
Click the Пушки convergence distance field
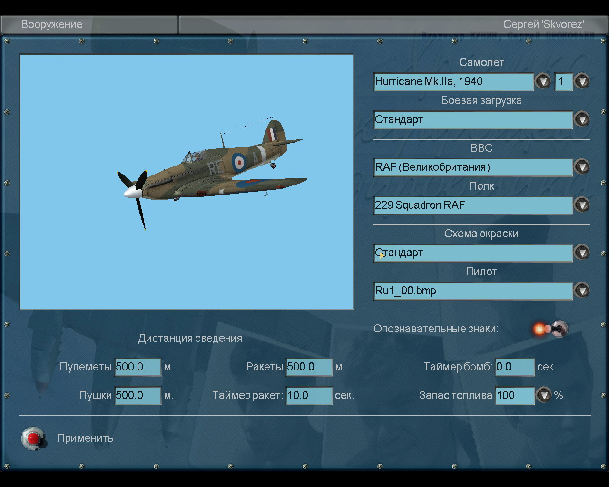[x=138, y=396]
